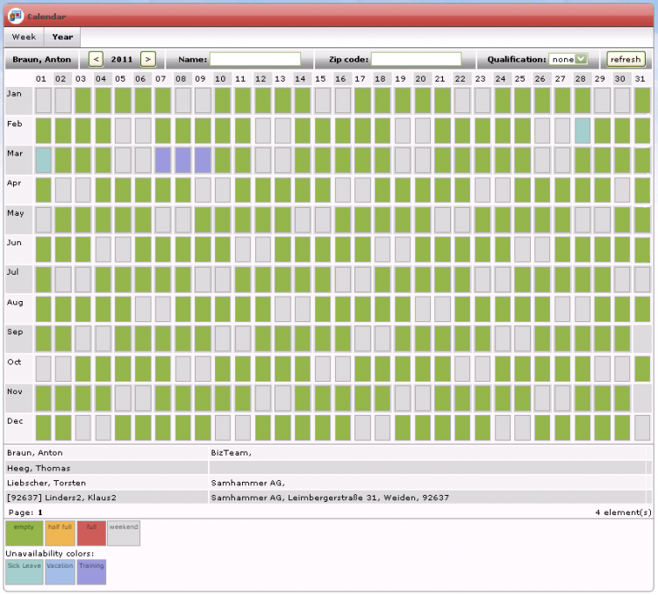Select the Year tab

coord(62,37)
